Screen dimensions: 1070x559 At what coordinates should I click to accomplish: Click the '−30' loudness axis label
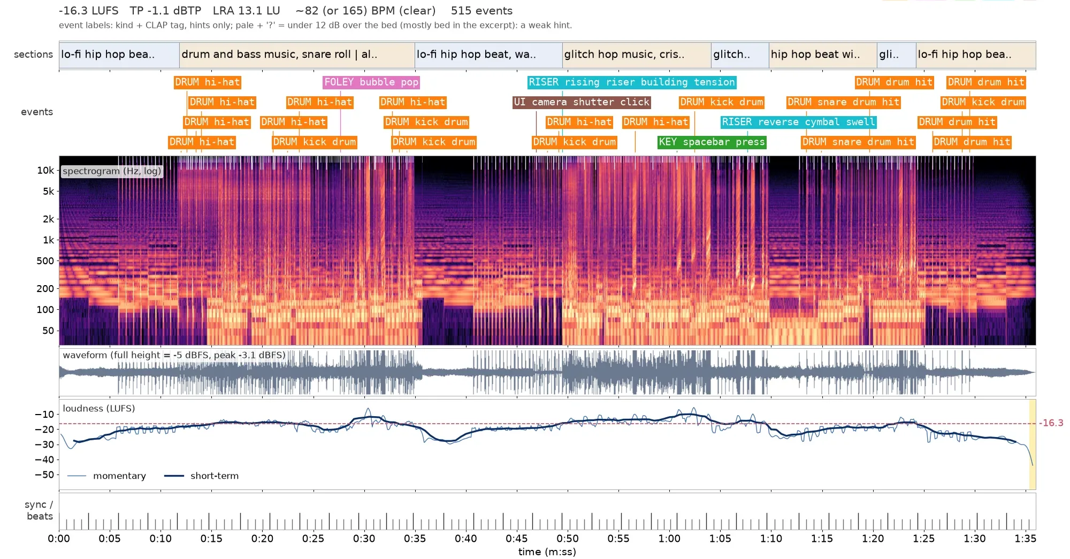tap(44, 445)
